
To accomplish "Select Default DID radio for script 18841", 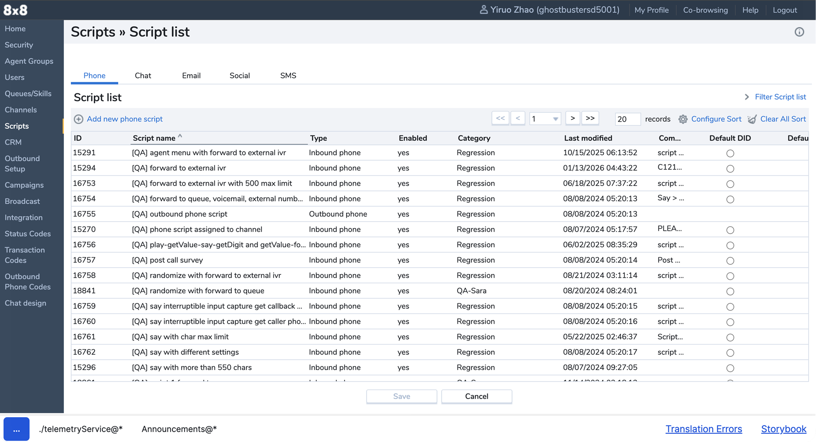I will pyautogui.click(x=730, y=292).
